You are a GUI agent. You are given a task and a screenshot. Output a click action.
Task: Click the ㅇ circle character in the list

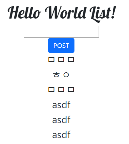(x=66, y=75)
